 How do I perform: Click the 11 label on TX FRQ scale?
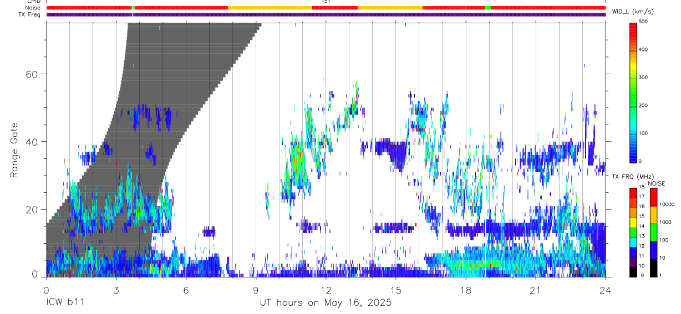642,256
